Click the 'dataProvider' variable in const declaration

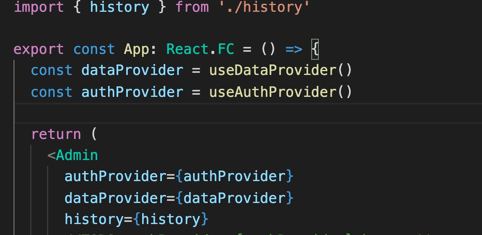click(x=132, y=70)
